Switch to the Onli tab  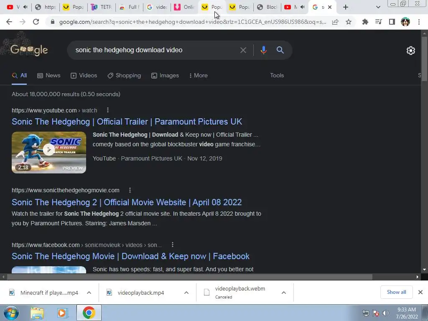point(184,7)
